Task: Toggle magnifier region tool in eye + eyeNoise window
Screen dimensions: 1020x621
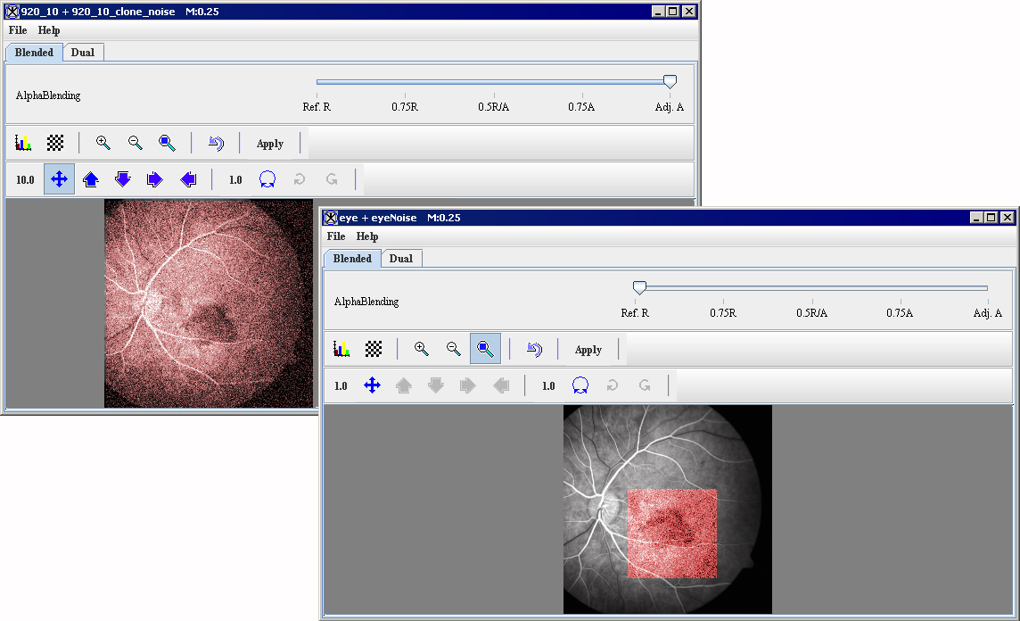Action: coord(485,349)
